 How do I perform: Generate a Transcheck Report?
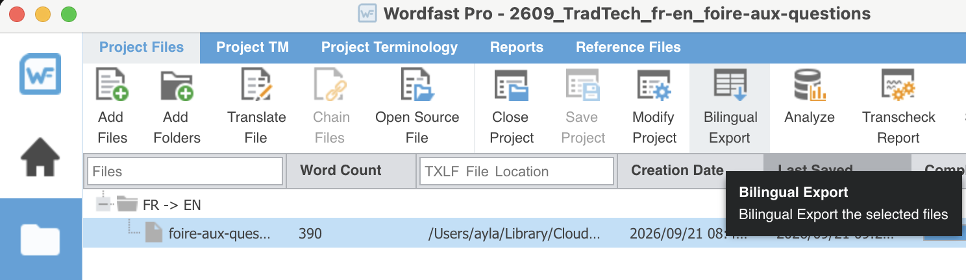[x=898, y=108]
